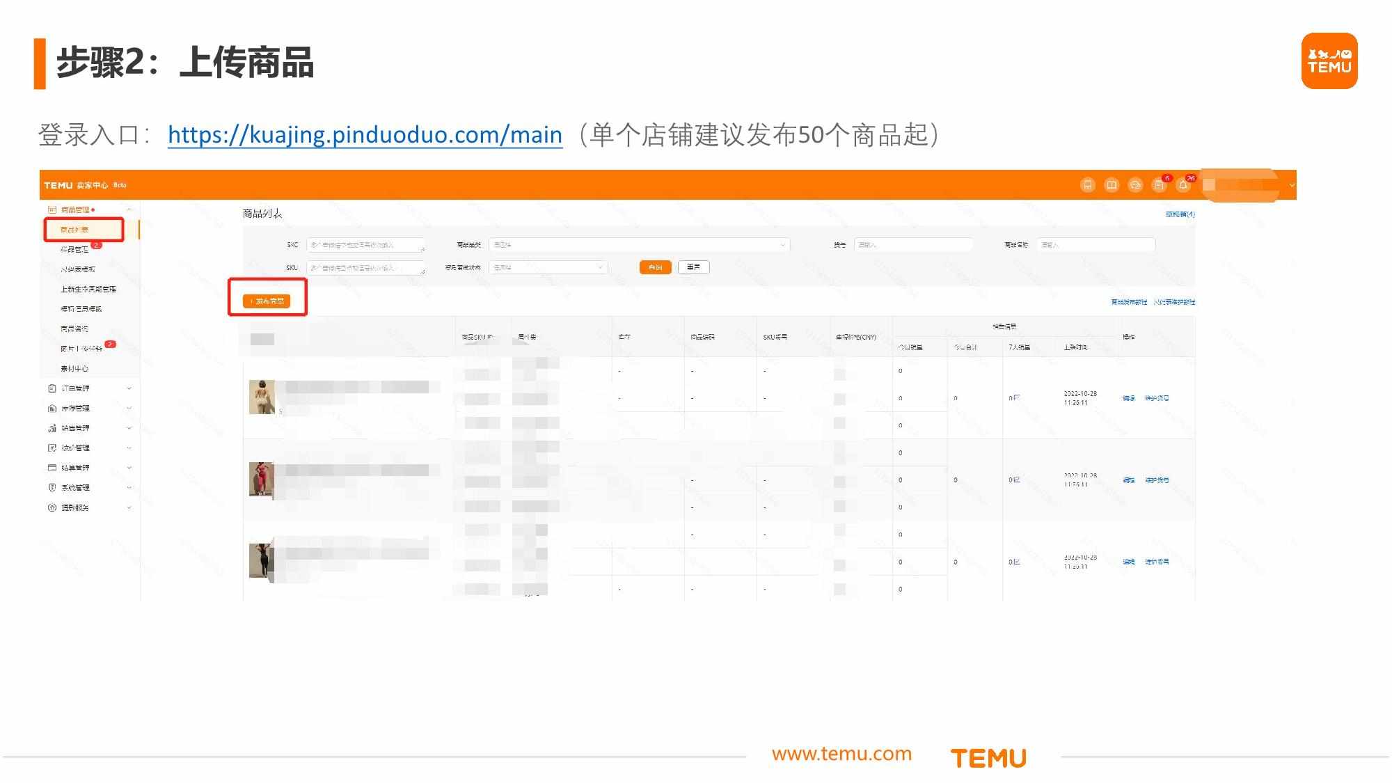Click the 库存管理 warehouse icon
1392x783 pixels.
(x=52, y=409)
